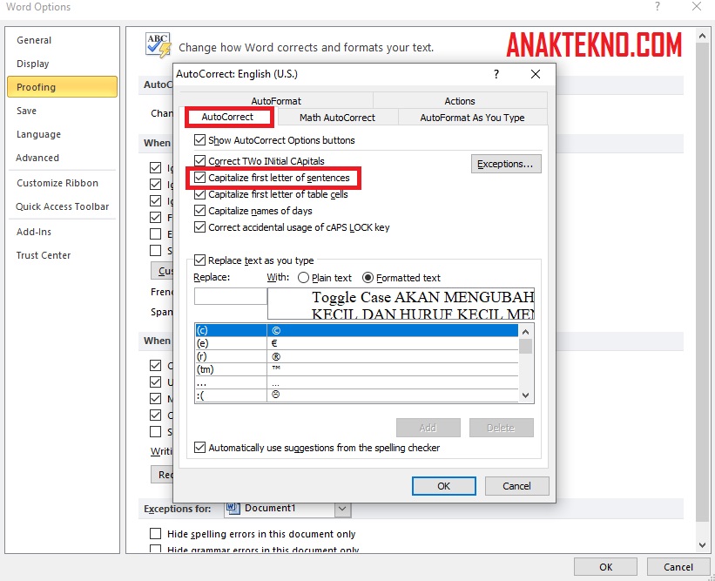Toggle Show AutoCorrect Options buttons checkbox
Screen dimensions: 715x581
tap(199, 139)
